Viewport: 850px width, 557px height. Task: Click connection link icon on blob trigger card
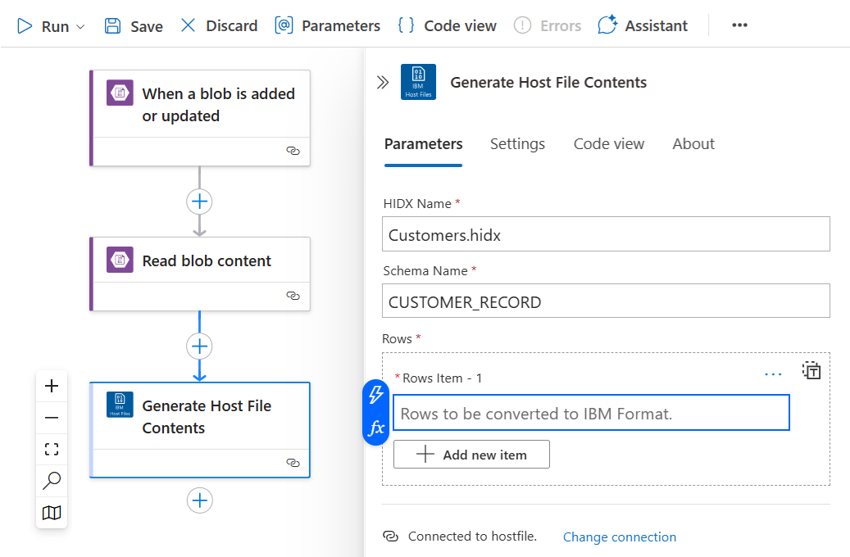293,151
